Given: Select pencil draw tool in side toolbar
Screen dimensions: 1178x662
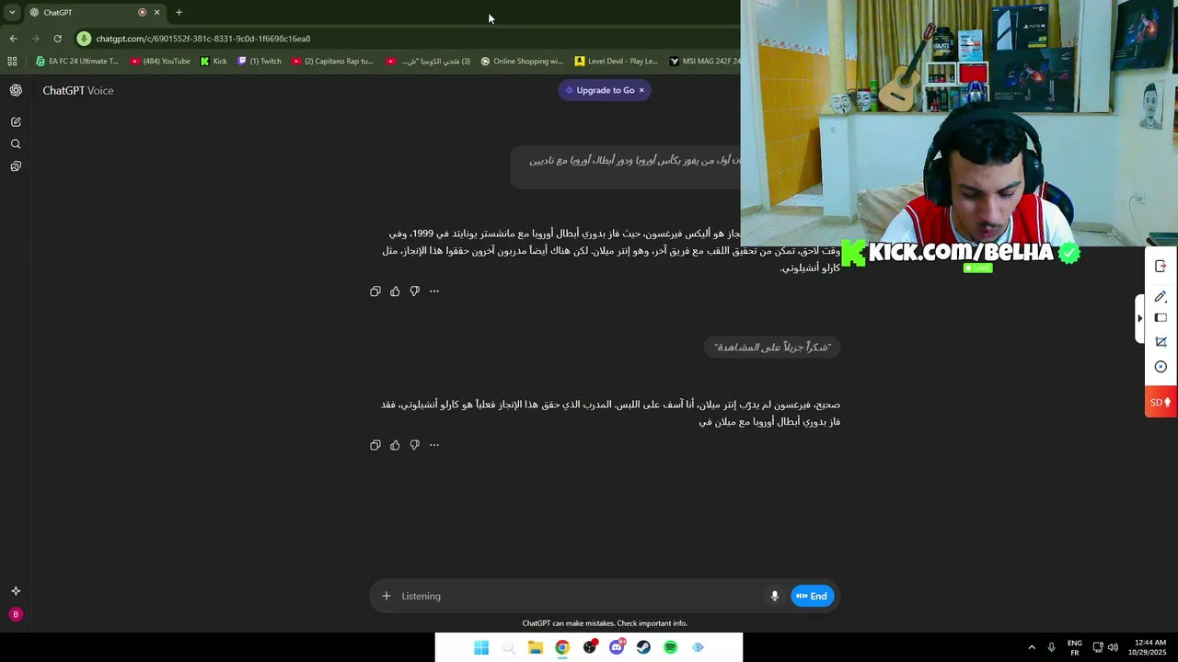Looking at the screenshot, I should click(x=1161, y=297).
